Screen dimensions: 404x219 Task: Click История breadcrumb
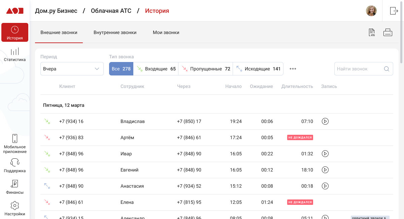157,11
